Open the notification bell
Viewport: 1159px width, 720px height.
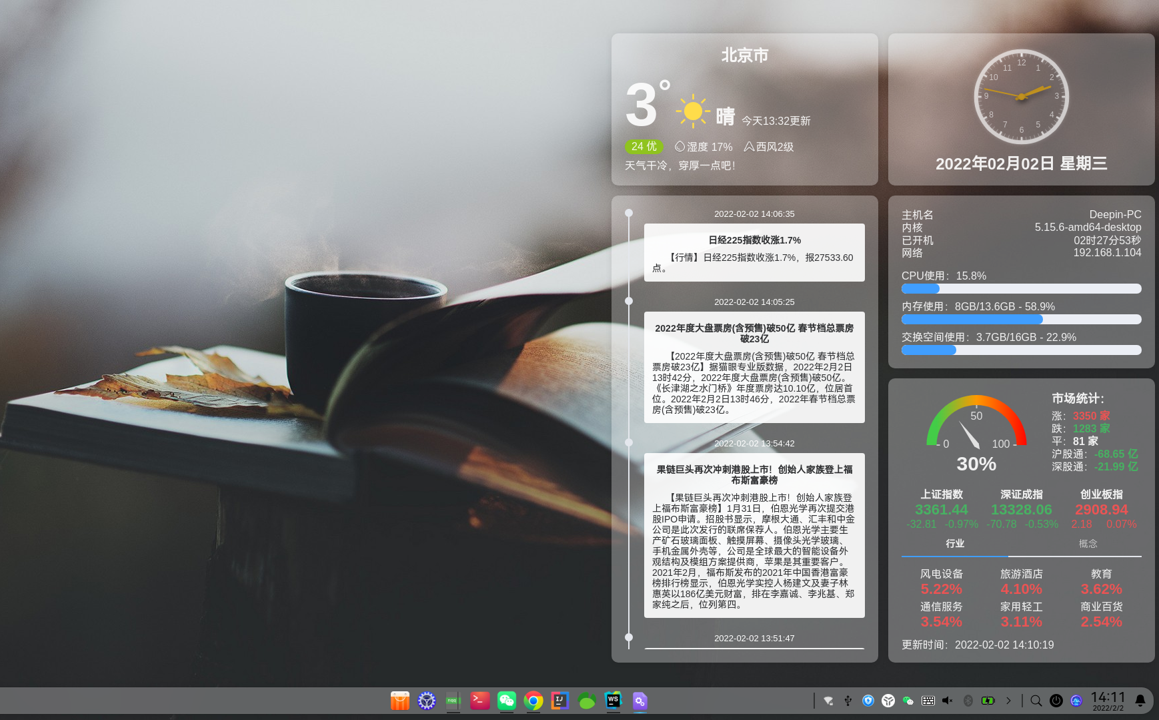[1140, 701]
